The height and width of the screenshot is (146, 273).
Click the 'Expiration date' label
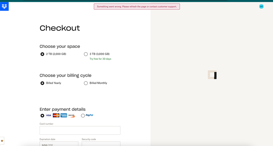47,139
